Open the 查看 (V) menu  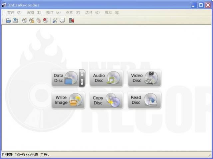coord(73,13)
